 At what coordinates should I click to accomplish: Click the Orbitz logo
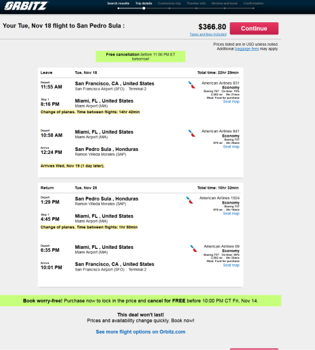pos(26,6)
